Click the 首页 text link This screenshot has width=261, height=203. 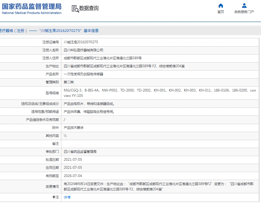tap(221, 12)
